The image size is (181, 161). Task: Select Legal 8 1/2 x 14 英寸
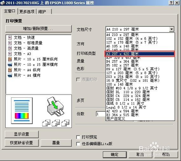[x=140, y=107]
